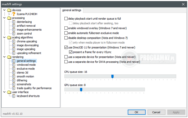Collapse the rendering tree node
Image resolution: width=188 pixels, height=118 pixels.
coord(4,57)
